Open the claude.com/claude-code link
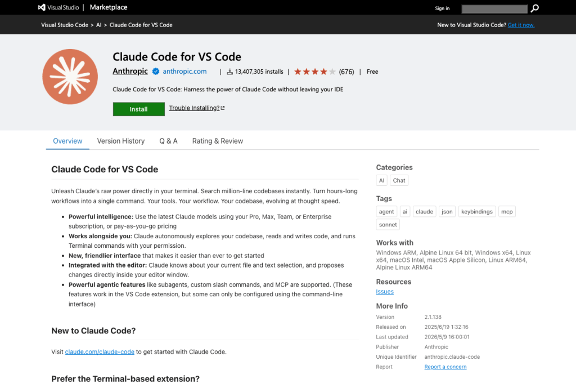Viewport: 576px width, 383px height. click(x=100, y=351)
